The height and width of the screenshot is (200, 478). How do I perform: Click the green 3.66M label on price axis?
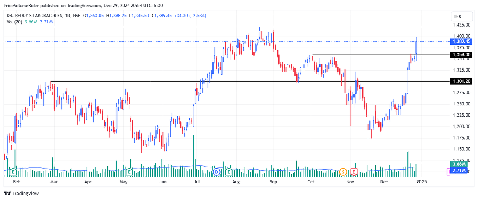tap(459, 164)
